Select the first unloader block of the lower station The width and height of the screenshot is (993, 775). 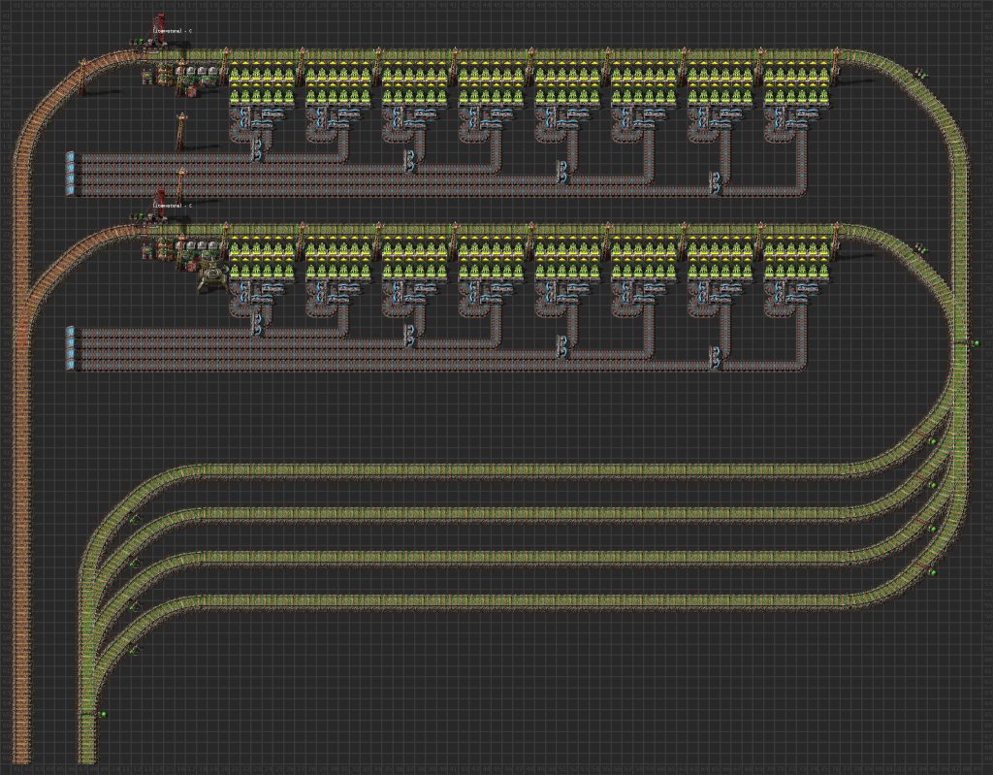pos(262,259)
